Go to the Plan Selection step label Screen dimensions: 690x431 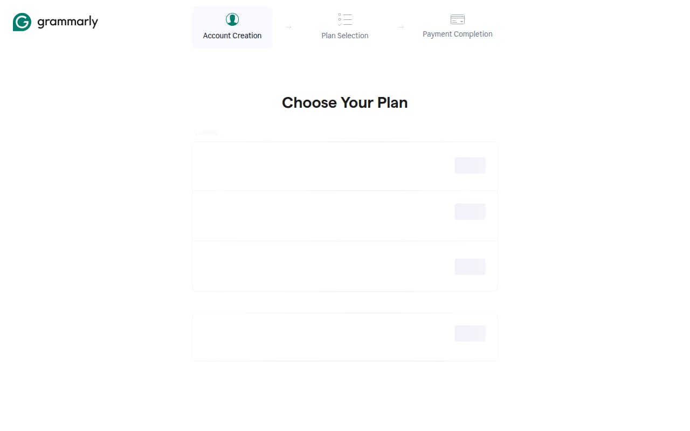tap(345, 36)
